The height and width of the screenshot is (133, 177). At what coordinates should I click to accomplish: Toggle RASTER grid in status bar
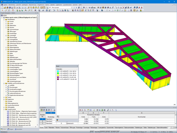97,132
